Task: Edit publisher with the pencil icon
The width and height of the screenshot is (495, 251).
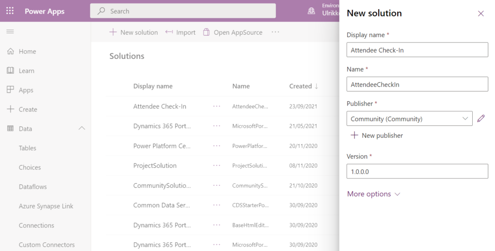Action: [481, 118]
